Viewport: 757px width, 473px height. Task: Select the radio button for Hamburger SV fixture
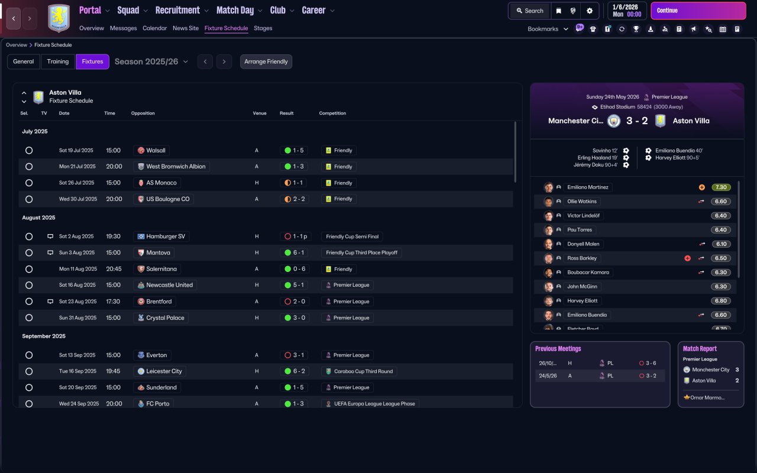coord(29,237)
